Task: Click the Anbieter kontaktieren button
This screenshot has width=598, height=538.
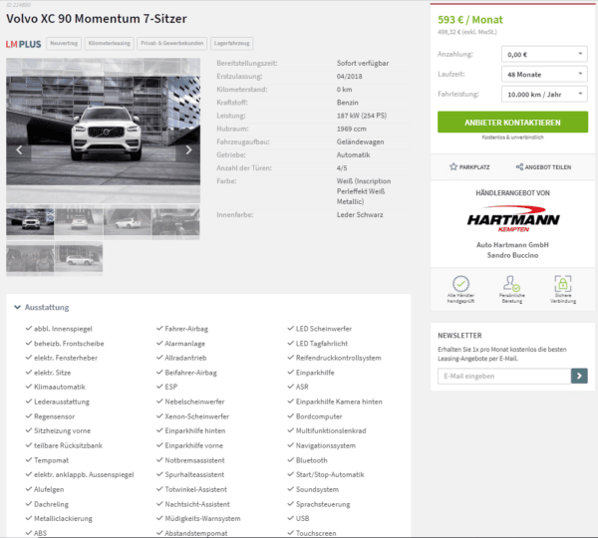Action: [x=512, y=123]
